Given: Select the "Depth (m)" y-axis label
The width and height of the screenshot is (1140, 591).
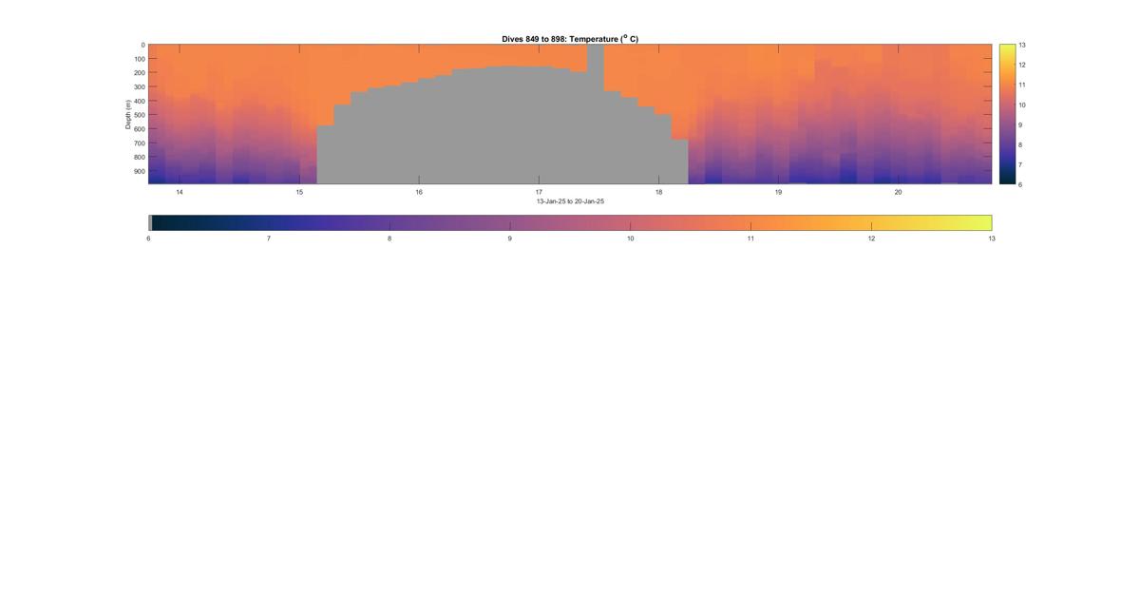Looking at the screenshot, I should pos(127,114).
